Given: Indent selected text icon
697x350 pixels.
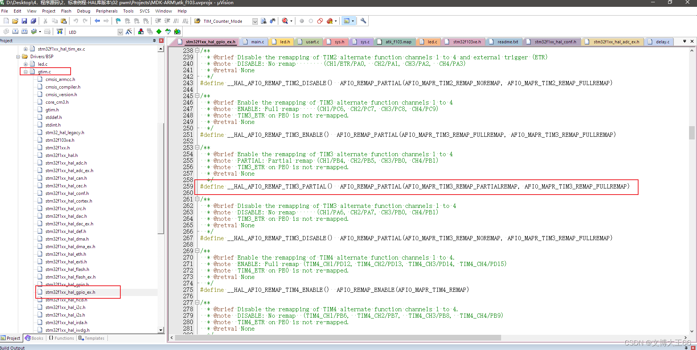Looking at the screenshot, I should click(158, 21).
